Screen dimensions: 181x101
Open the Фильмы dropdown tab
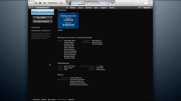click(81, 8)
